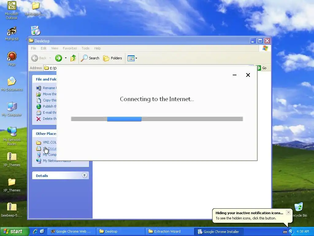Show hidden notification tray icons
This screenshot has height=236, width=314.
click(x=291, y=232)
